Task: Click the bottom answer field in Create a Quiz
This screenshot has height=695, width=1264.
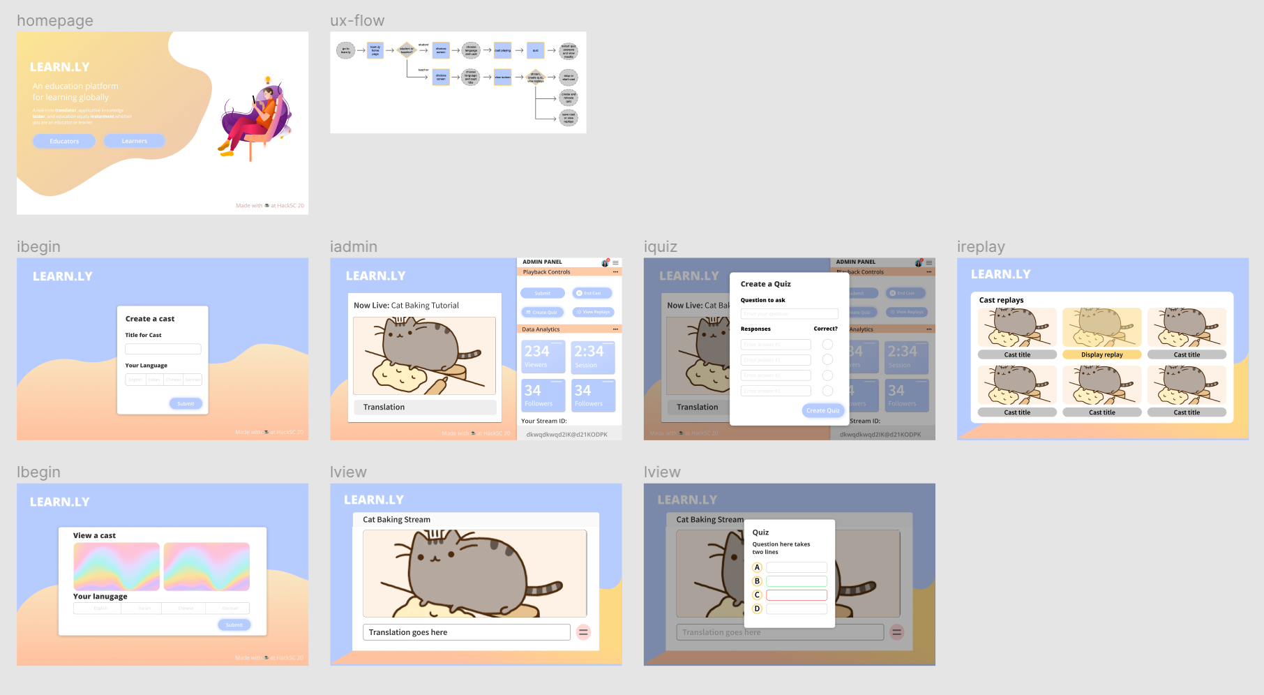Action: [776, 391]
